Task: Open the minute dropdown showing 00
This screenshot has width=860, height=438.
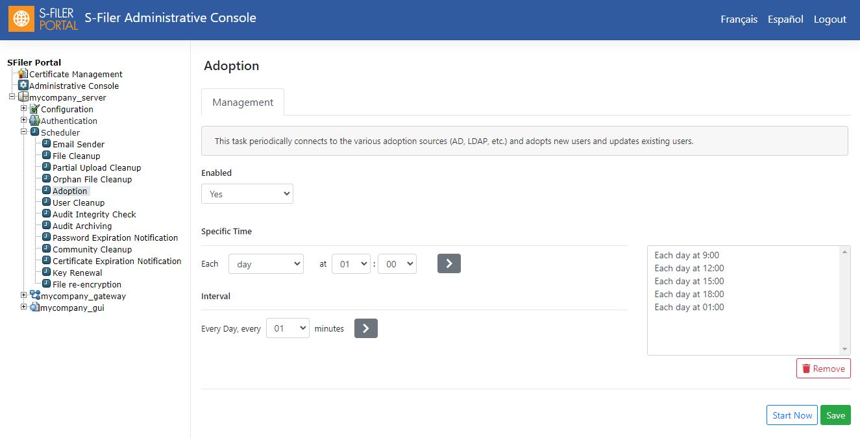Action: pos(397,264)
